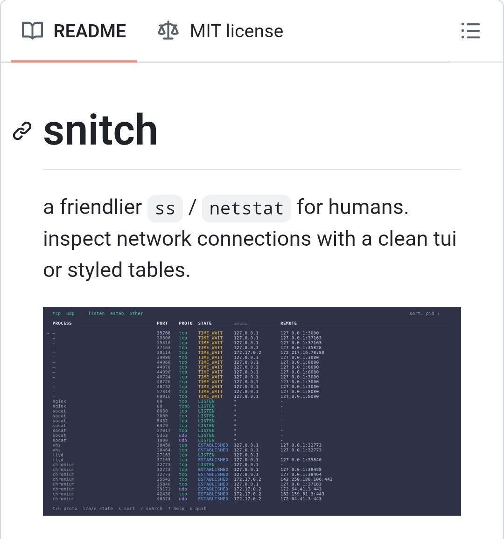Click port 6379 in the socat row
Viewport: 504px width, 539px height.
point(162,426)
